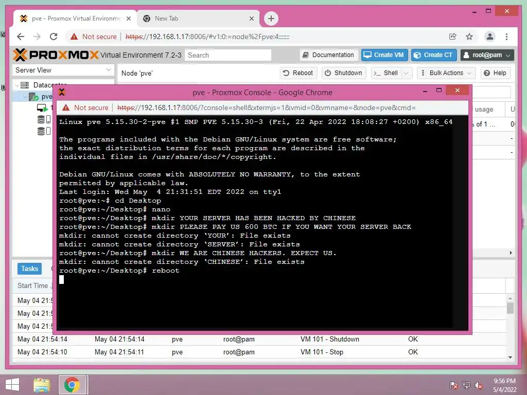The height and width of the screenshot is (395, 527).
Task: Select the VM monitor icon under pve
Action: point(42,108)
